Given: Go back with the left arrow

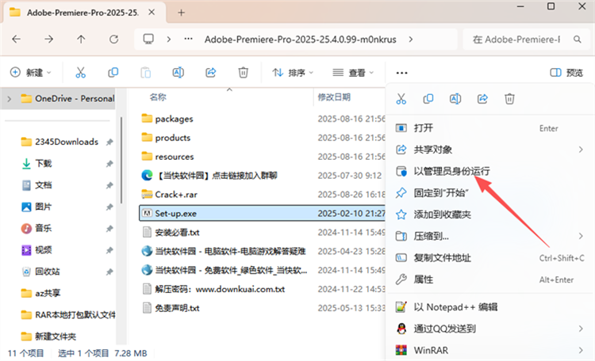Looking at the screenshot, I should [17, 39].
